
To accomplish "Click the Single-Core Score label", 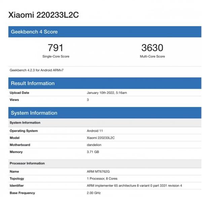I will click(x=56, y=56).
